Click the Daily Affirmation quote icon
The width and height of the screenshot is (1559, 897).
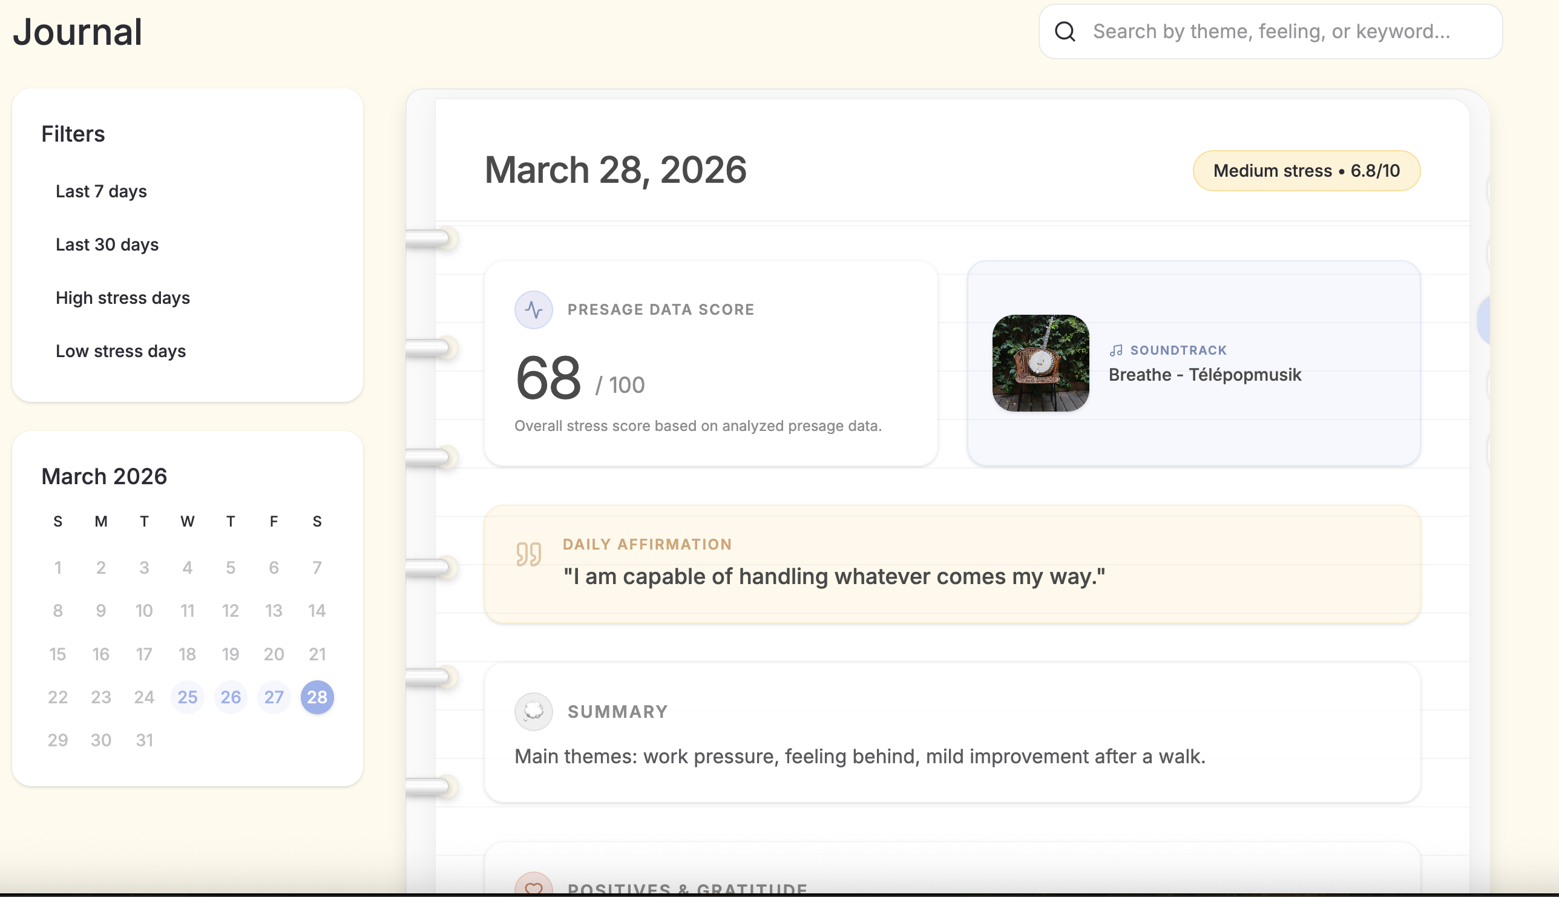[x=528, y=554]
